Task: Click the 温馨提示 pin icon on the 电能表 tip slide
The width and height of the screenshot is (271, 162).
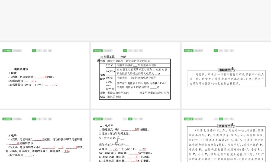Action: pos(234,70)
